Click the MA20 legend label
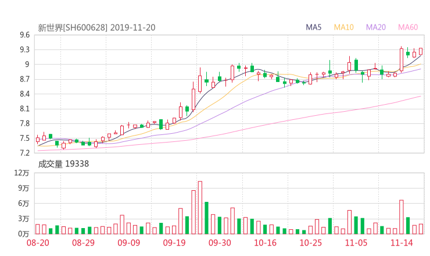The image size is (430, 256). (376, 27)
